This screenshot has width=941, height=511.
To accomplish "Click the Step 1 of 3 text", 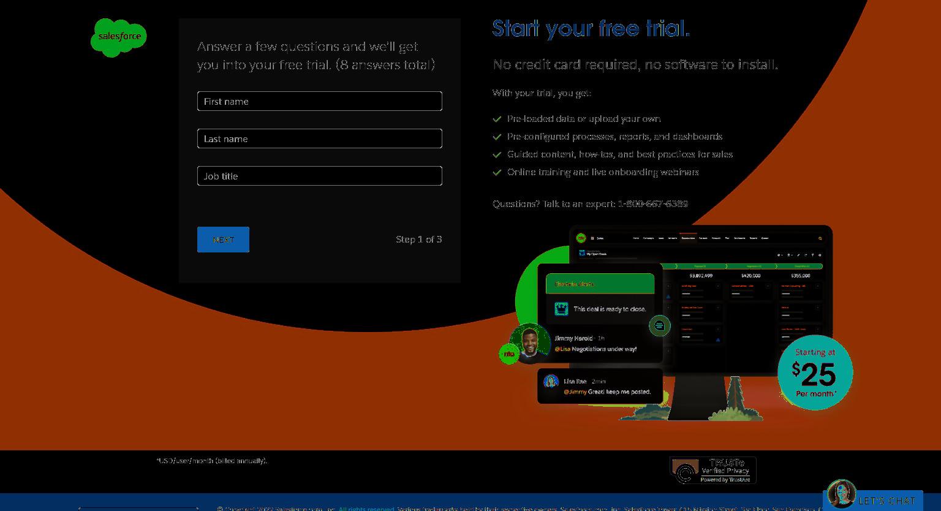I will click(419, 240).
